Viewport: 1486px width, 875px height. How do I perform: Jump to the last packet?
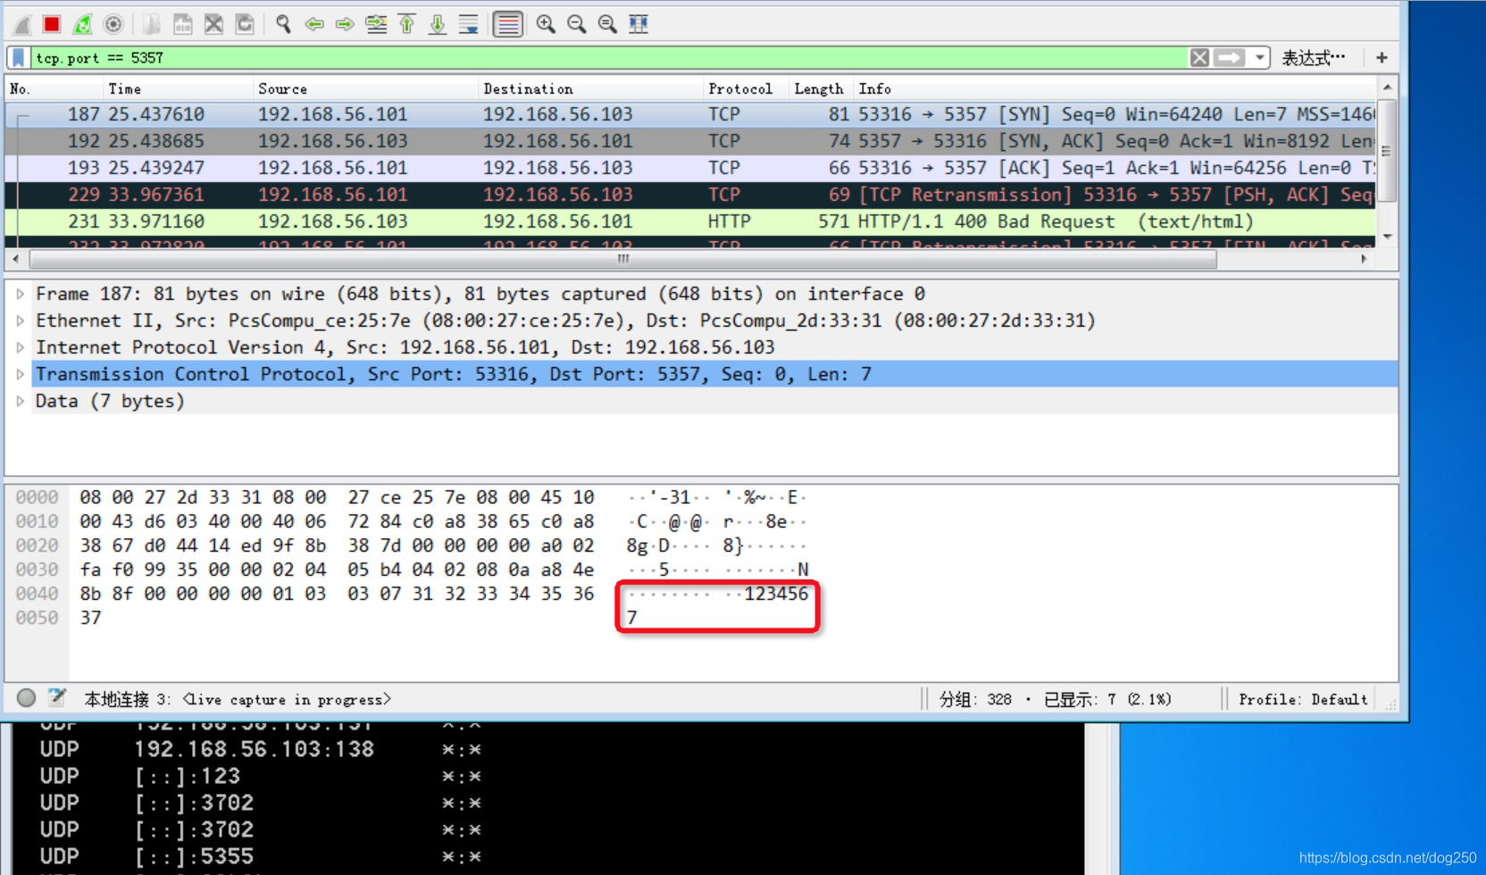tap(437, 24)
